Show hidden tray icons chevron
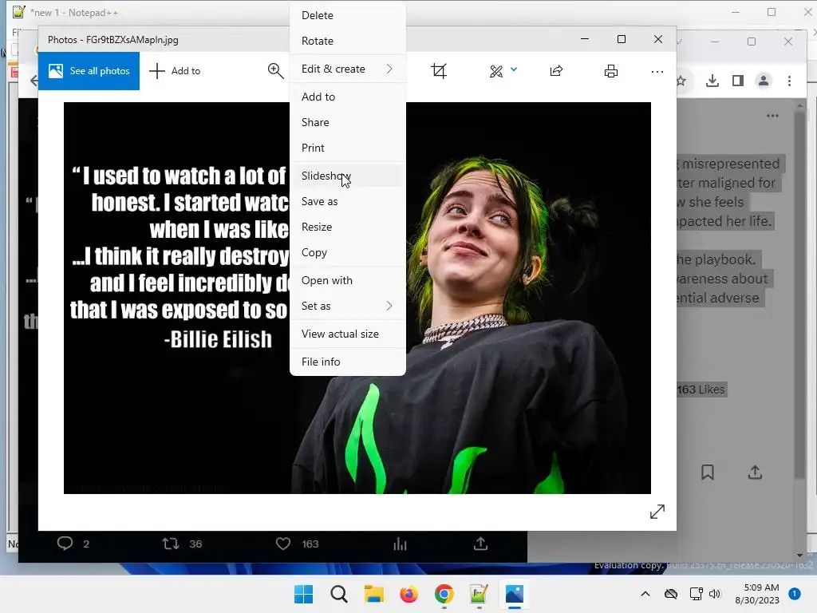This screenshot has height=613, width=817. [x=645, y=594]
